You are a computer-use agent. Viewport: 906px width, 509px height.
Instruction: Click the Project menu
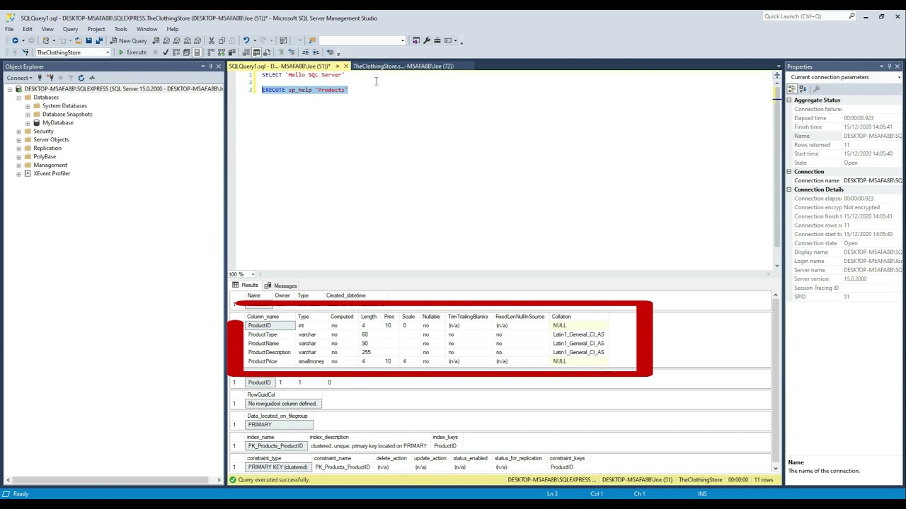click(96, 29)
